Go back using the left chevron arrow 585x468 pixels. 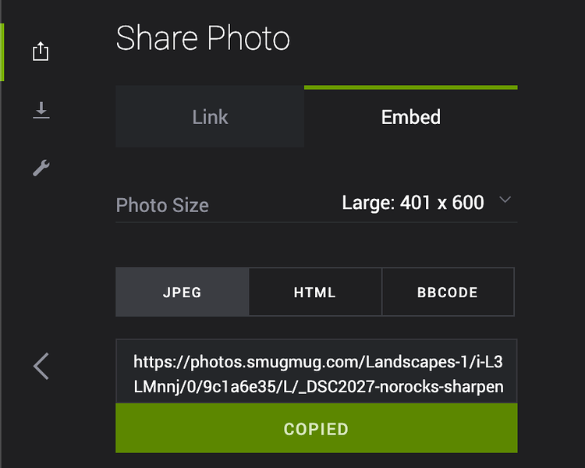click(41, 366)
